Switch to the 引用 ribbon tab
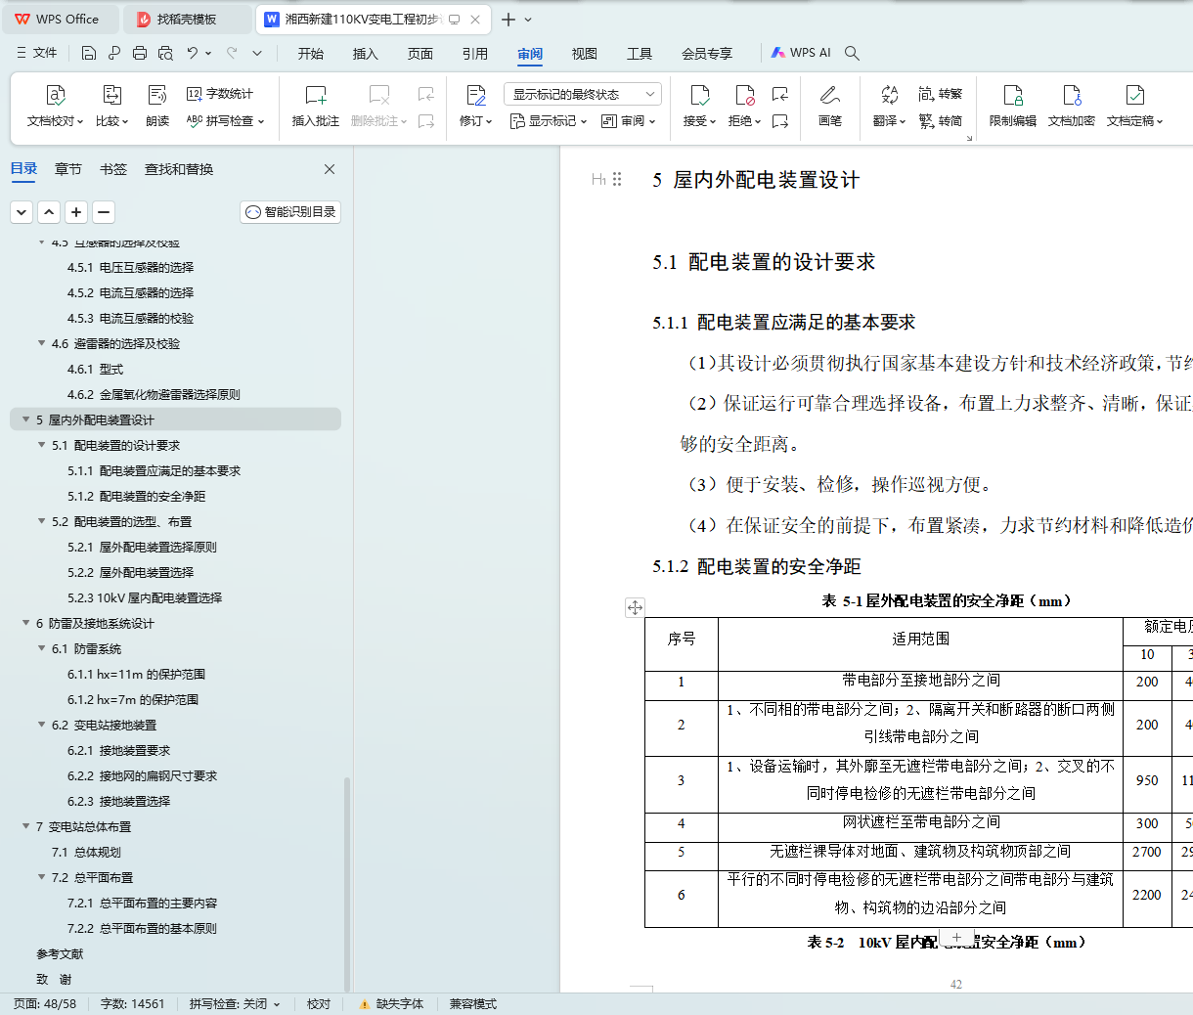The height and width of the screenshot is (1015, 1193). pyautogui.click(x=475, y=54)
